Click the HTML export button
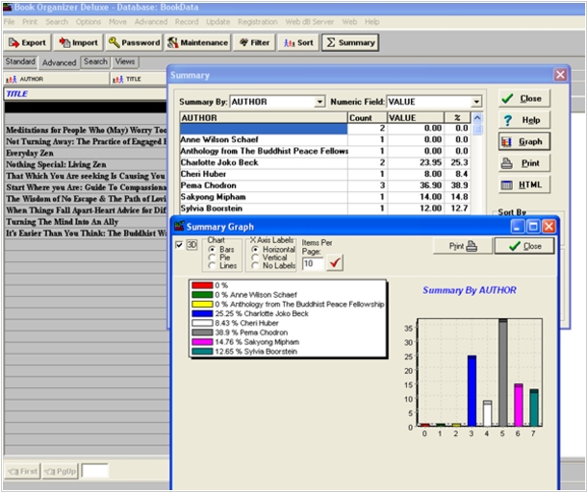This screenshot has height=492, width=587. [x=523, y=184]
